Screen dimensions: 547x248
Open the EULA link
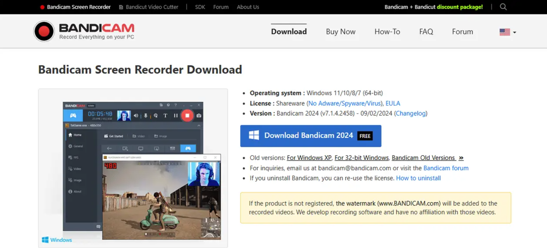(x=393, y=103)
